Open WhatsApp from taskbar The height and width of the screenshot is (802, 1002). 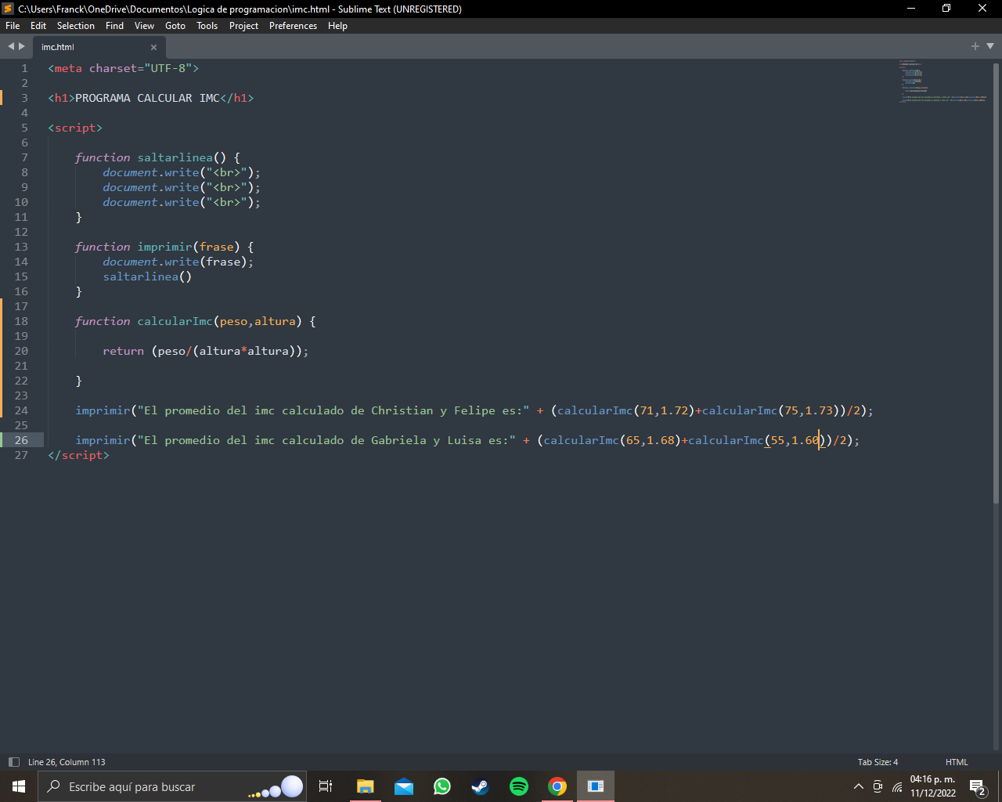[x=442, y=786]
